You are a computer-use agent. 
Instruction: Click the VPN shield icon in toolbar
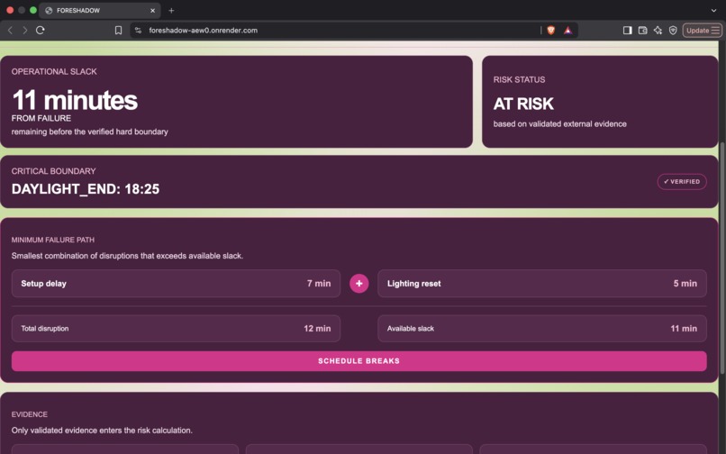point(673,30)
